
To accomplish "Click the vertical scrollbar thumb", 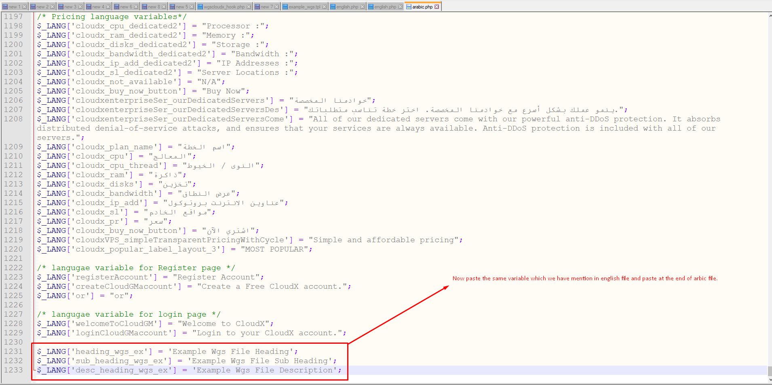I will click(770, 371).
